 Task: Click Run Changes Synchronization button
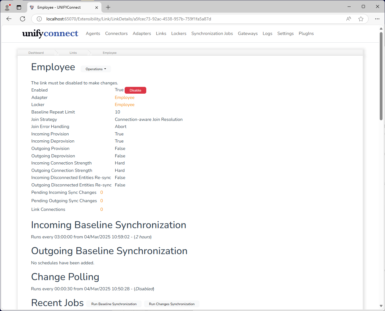point(172,304)
